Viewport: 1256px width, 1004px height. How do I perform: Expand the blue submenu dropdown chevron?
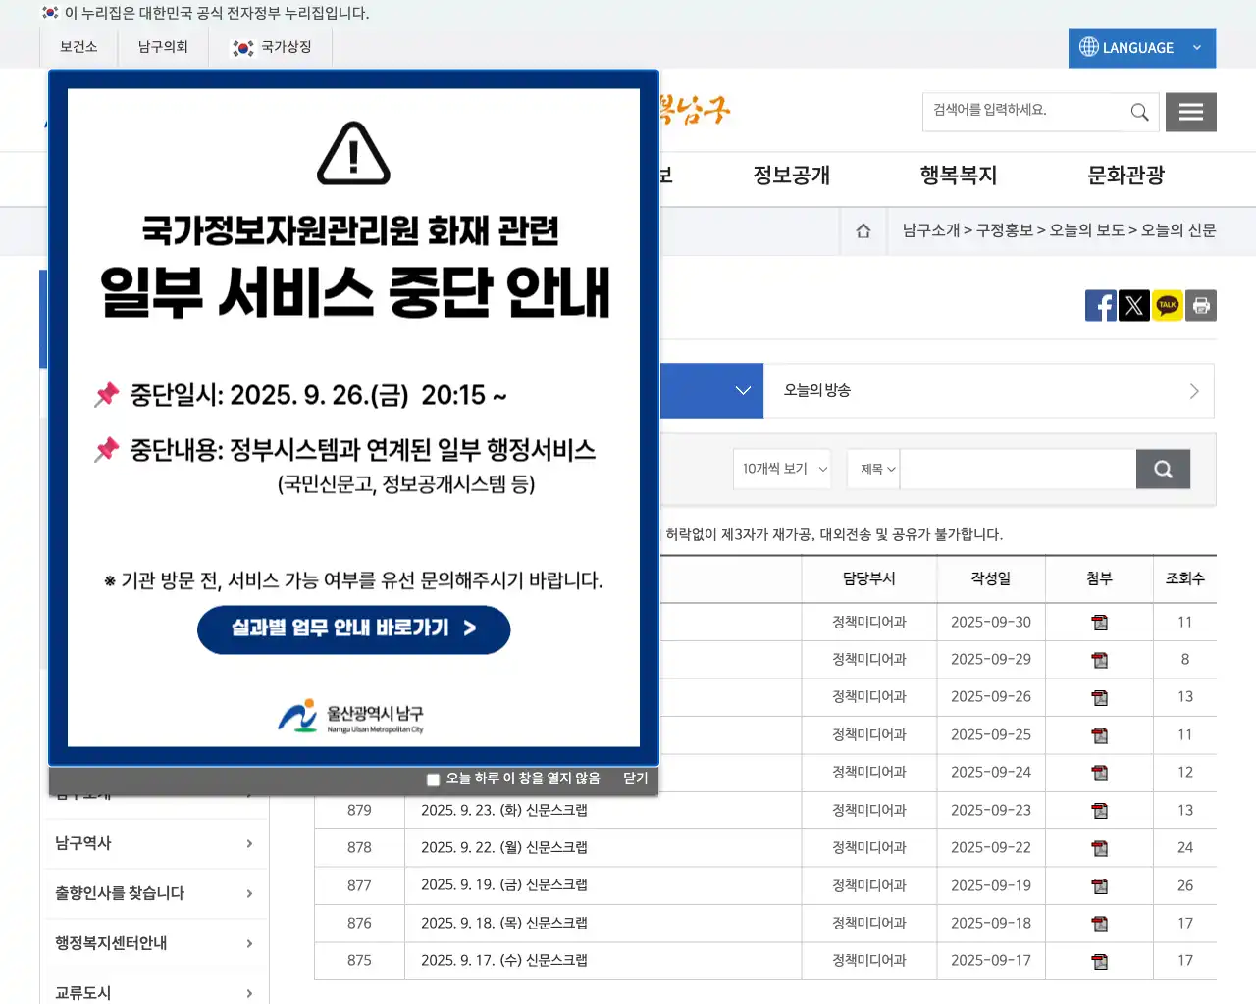(743, 390)
